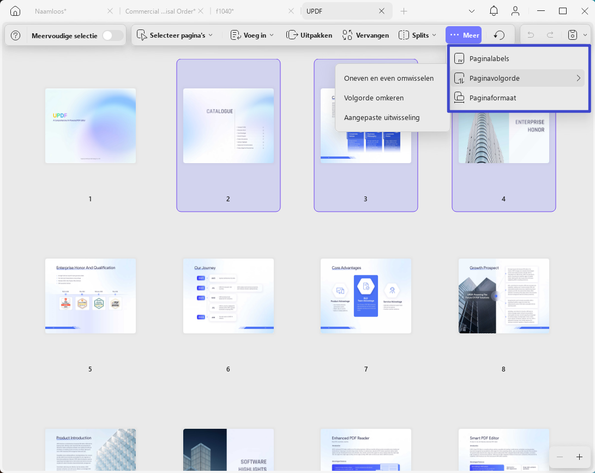Open notifications bell icon
The height and width of the screenshot is (473, 595).
(494, 11)
